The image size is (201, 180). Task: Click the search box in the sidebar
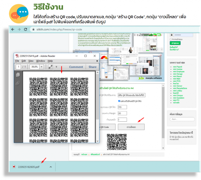coord(182,119)
